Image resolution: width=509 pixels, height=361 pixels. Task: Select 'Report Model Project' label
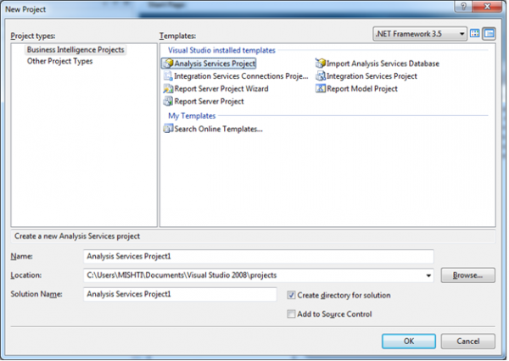pos(362,88)
